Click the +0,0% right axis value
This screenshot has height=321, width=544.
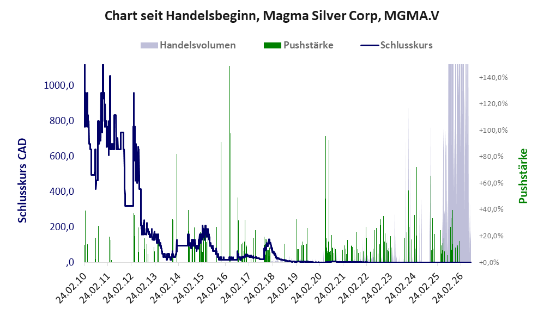[489, 262]
